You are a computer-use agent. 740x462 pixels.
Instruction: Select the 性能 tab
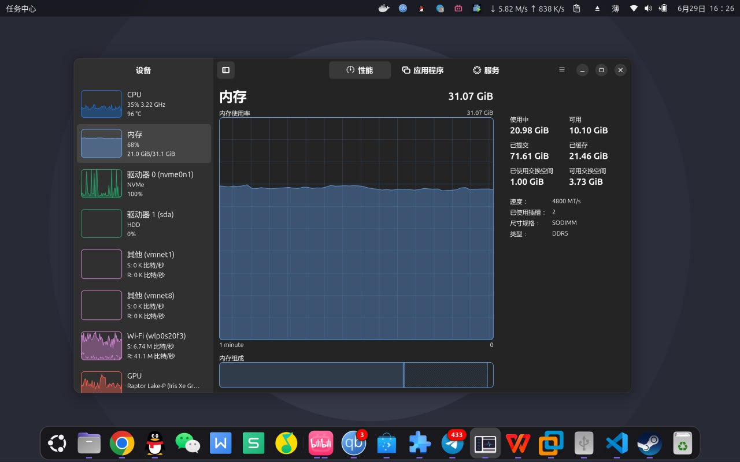pos(360,70)
